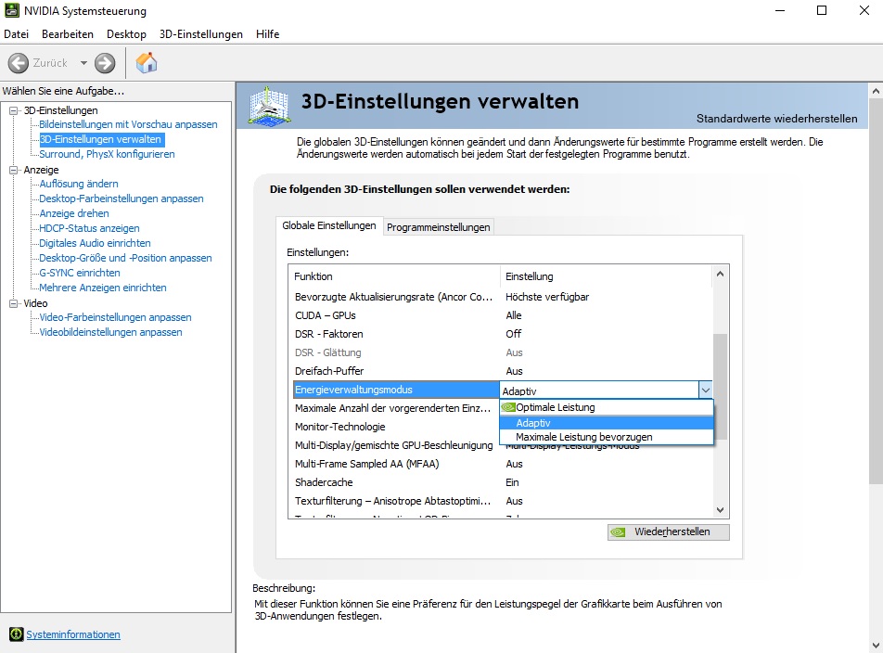
Task: Collapse the 3D-Einstellungen tree node
Action: 14,110
